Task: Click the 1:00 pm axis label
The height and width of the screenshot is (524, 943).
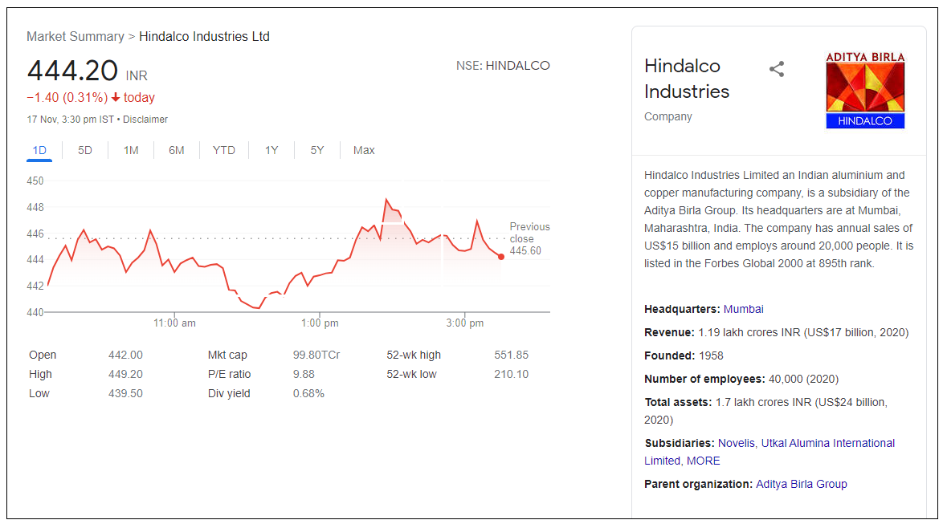Action: coord(320,323)
